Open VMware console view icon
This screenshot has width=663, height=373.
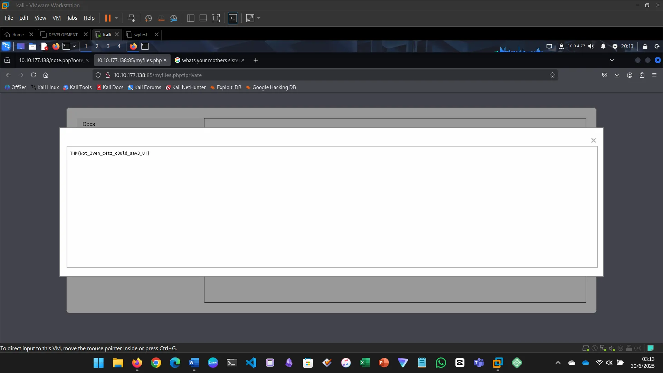(x=233, y=18)
